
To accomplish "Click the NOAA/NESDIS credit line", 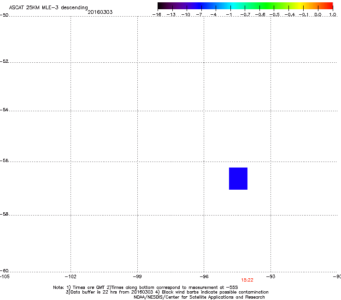I will [199, 297].
